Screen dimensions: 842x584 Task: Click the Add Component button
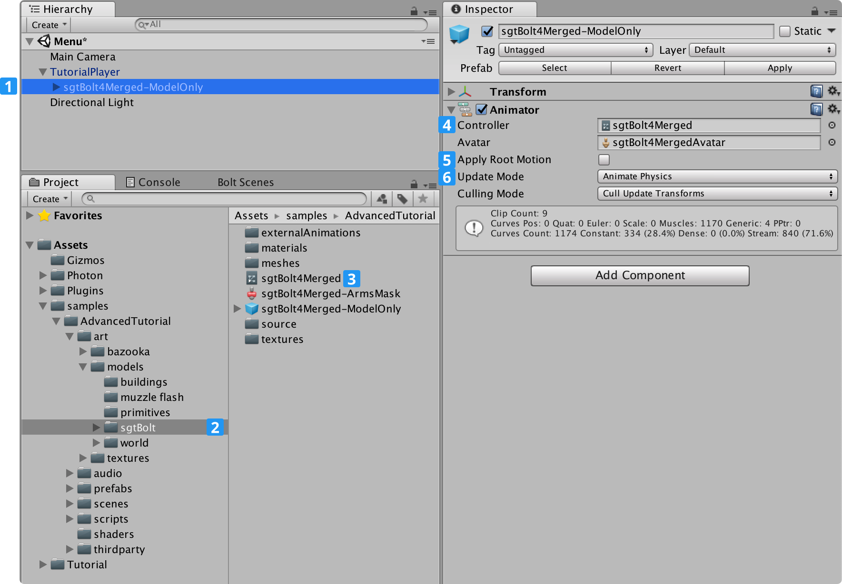click(640, 275)
